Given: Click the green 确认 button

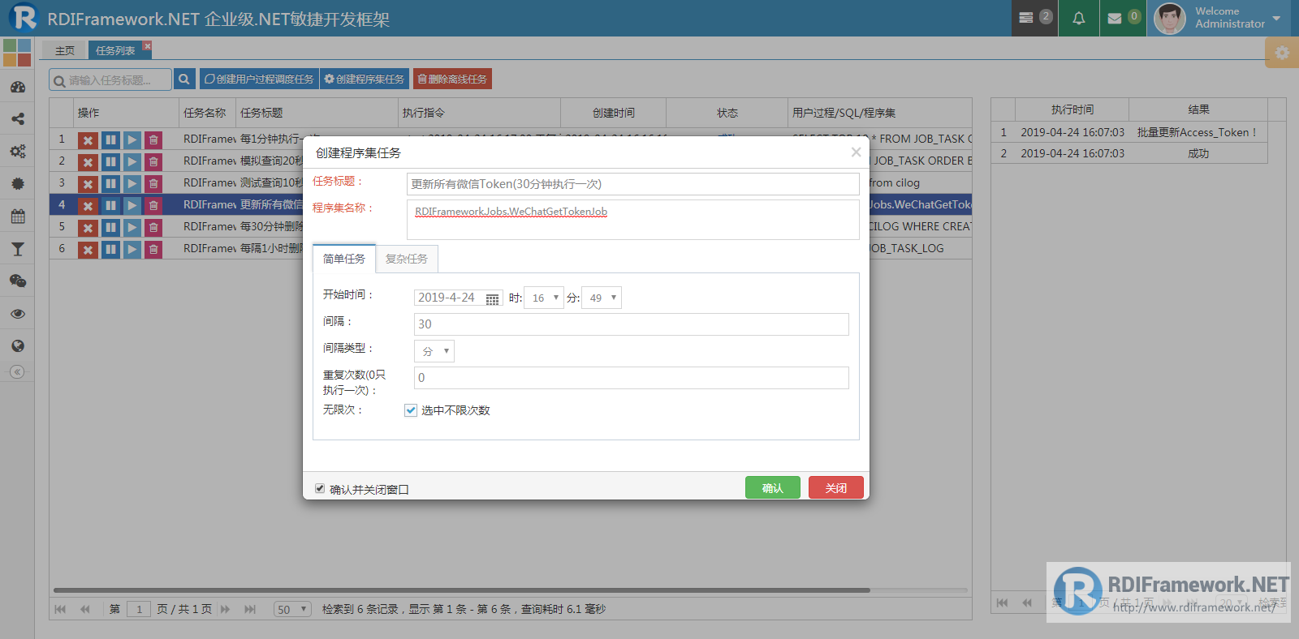Looking at the screenshot, I should click(x=773, y=487).
